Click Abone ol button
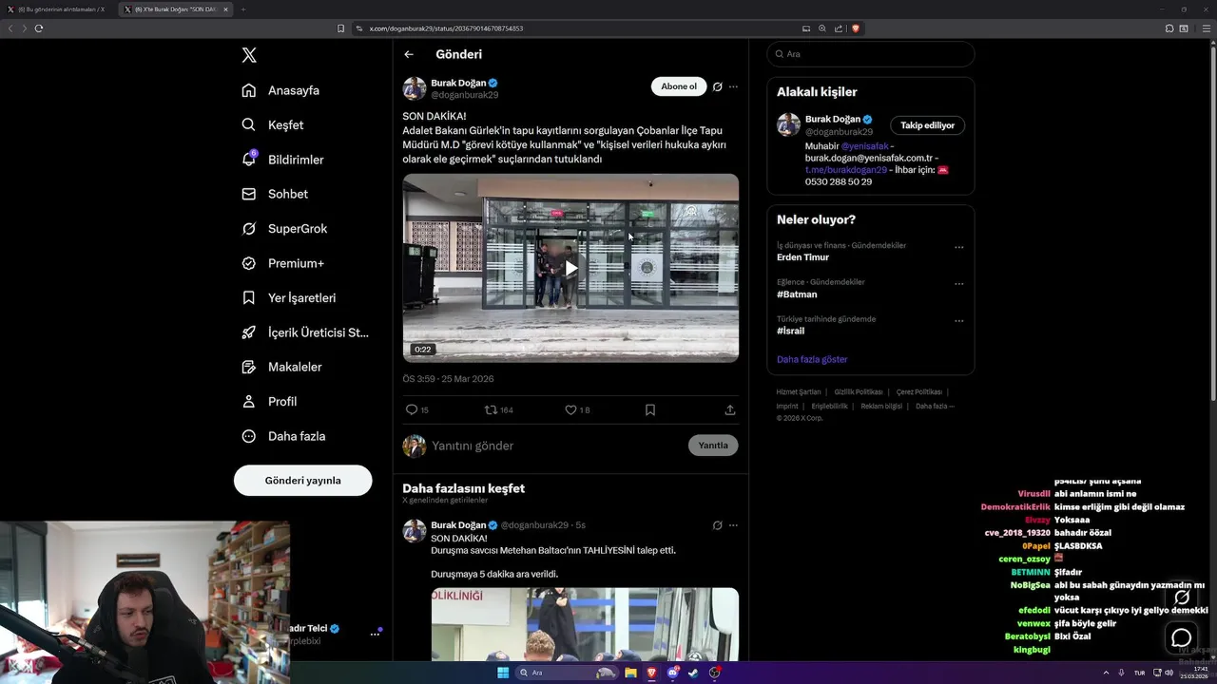This screenshot has width=1217, height=684. pos(679,86)
